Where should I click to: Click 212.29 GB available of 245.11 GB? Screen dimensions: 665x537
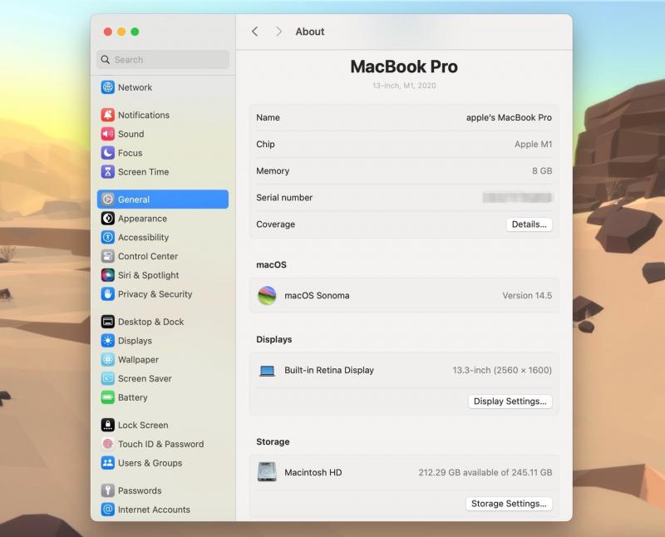[x=485, y=472]
